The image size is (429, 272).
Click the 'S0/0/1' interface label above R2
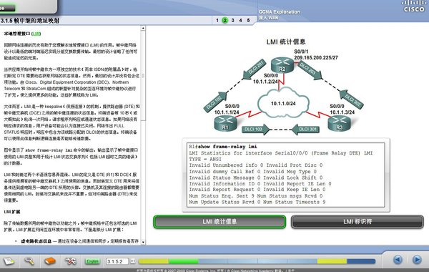tap(301, 52)
